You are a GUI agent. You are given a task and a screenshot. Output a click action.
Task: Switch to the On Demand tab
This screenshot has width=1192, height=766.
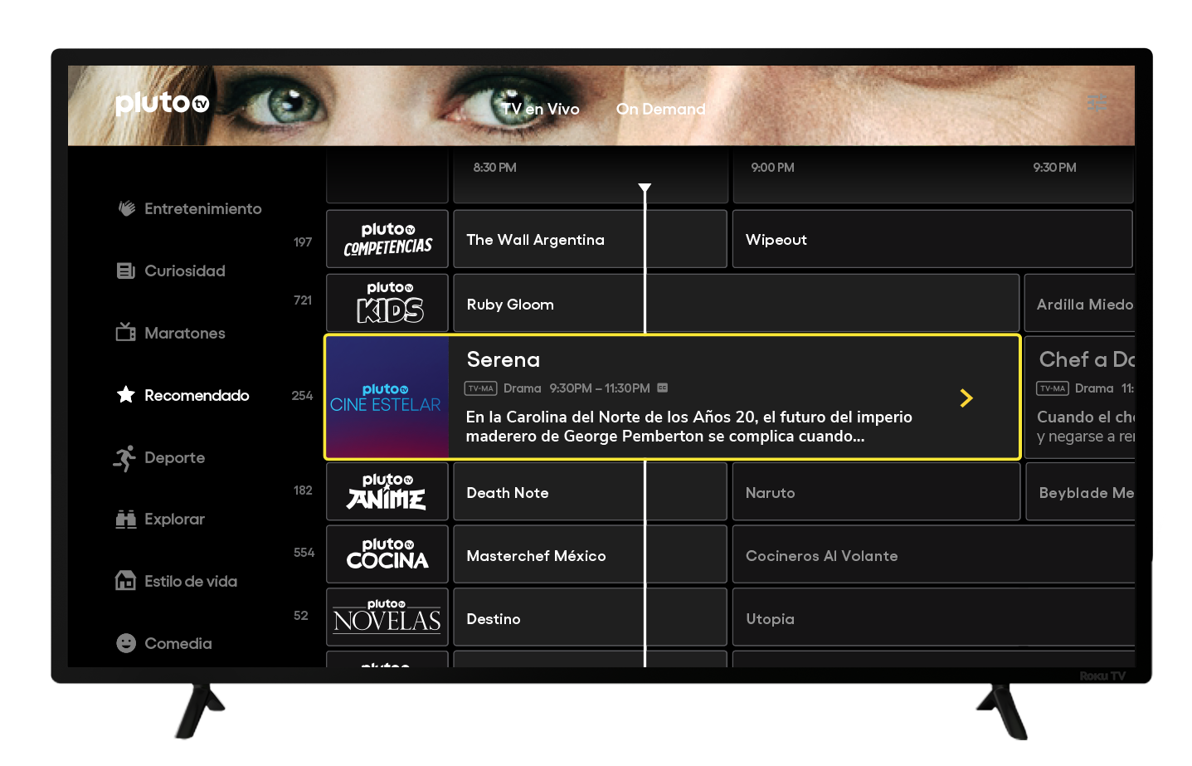660,109
